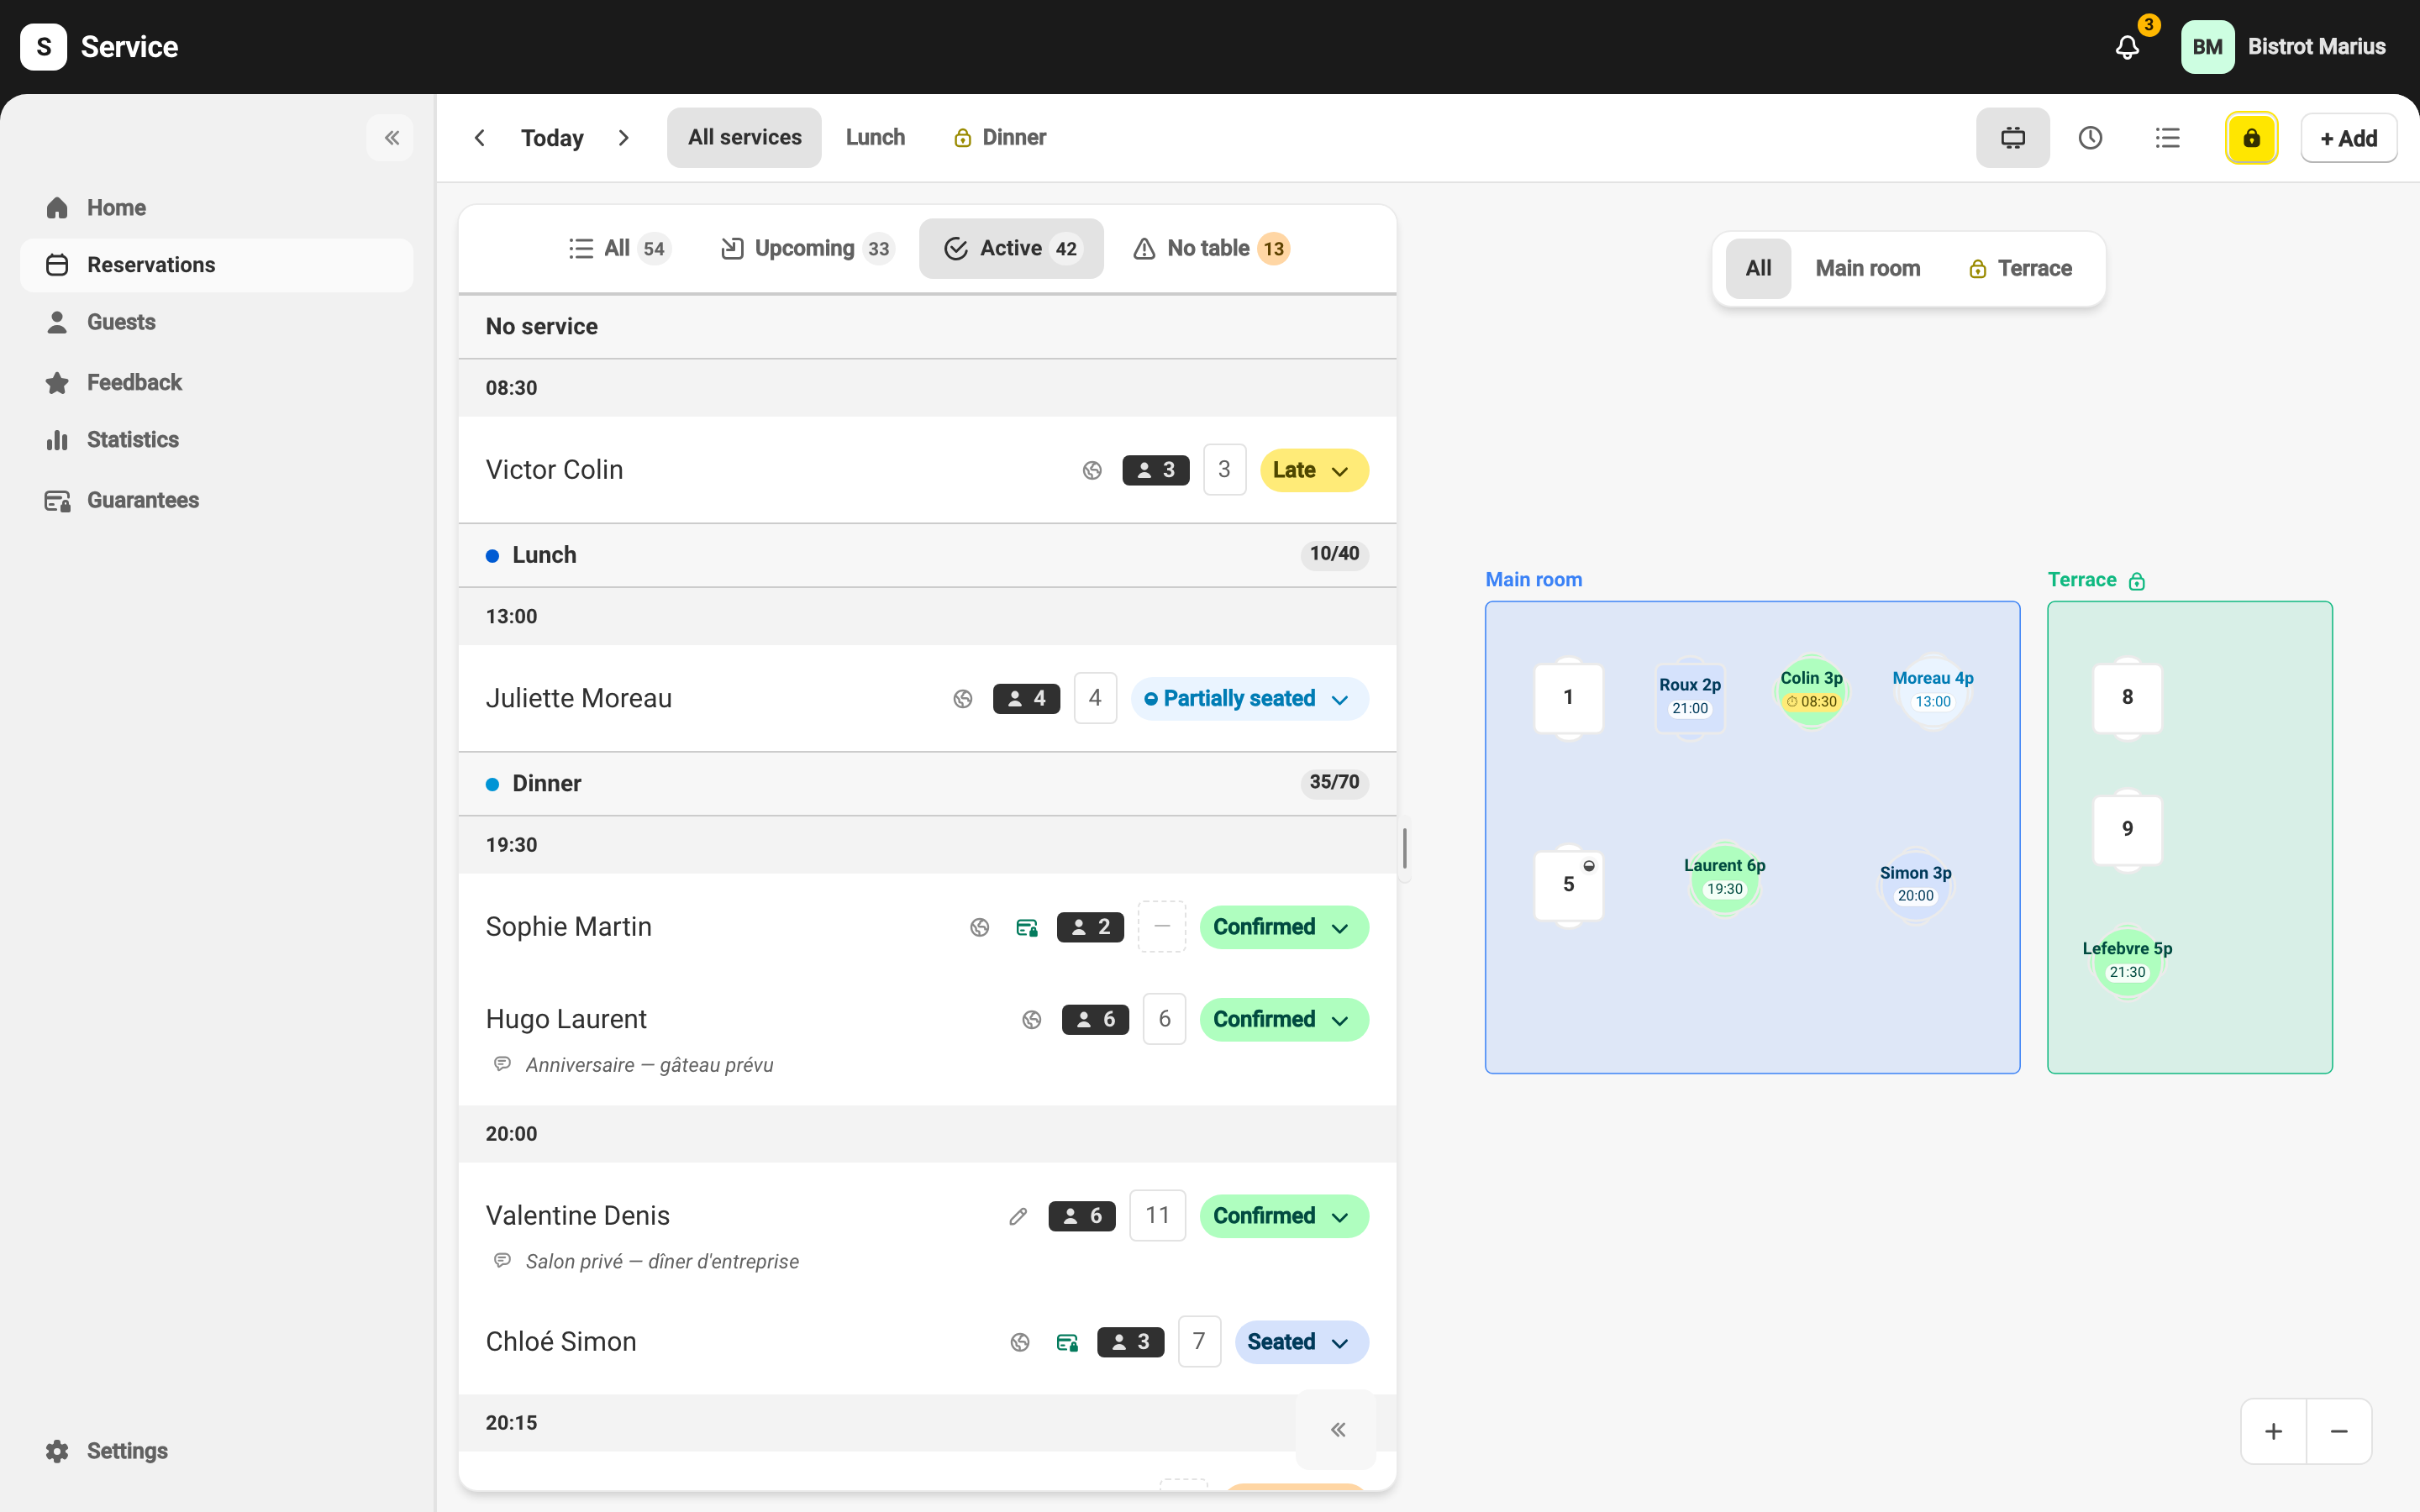Click Chloé Simon's guarantee card icon
The width and height of the screenshot is (2420, 1512).
click(x=1067, y=1343)
